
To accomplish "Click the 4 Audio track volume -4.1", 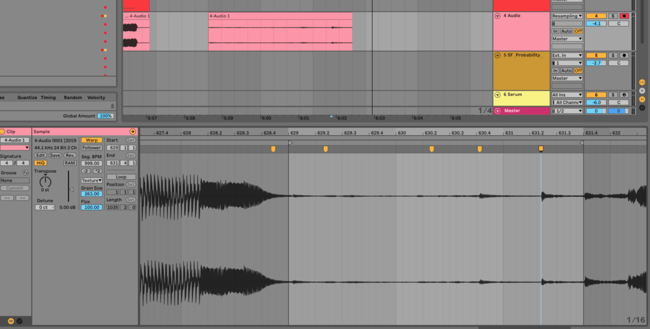I will coord(596,23).
